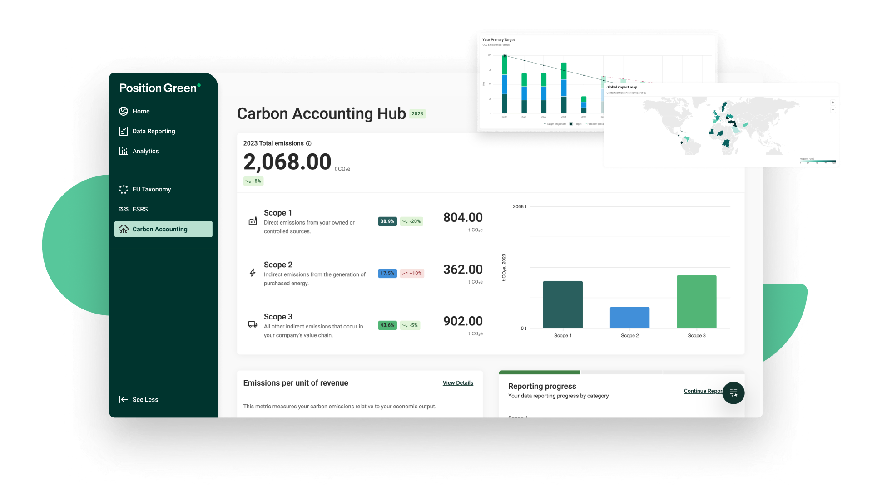Screen dimensions: 872x490
Task: Click the Home sidebar icon
Action: pyautogui.click(x=124, y=111)
